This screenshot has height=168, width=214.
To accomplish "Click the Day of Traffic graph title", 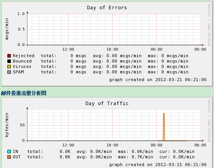I will 107,104.
